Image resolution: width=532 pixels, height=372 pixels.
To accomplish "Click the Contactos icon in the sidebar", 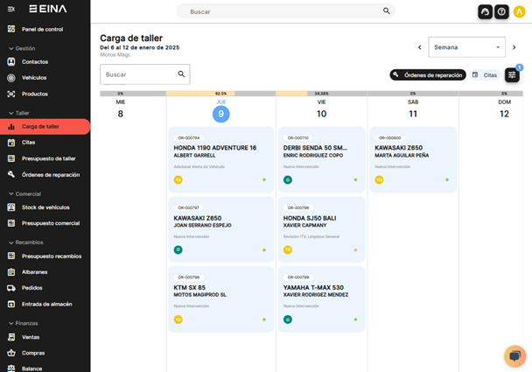I will (11, 62).
